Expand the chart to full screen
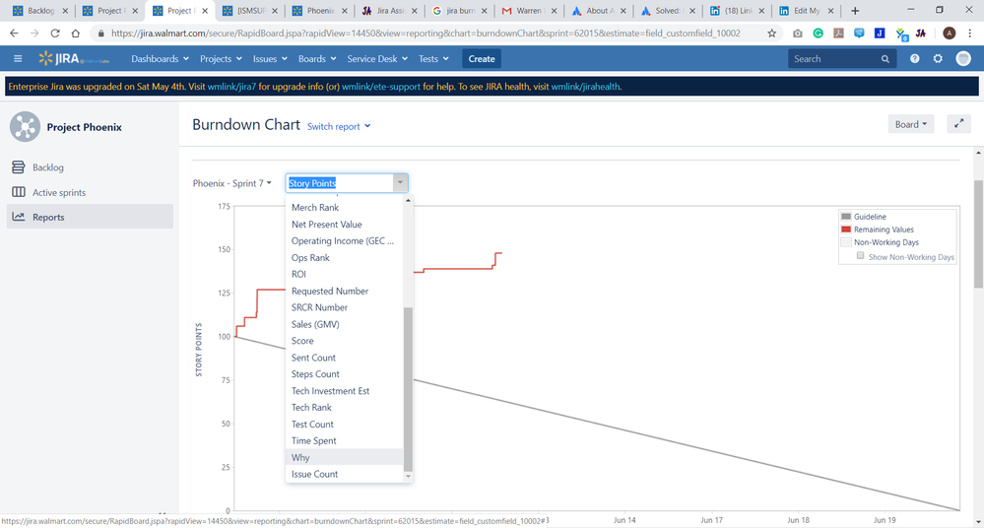 959,124
